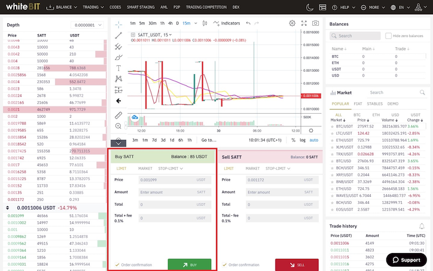Open Buy Stop-Limit order type dropdown
The height and width of the screenshot is (271, 433).
(x=170, y=169)
